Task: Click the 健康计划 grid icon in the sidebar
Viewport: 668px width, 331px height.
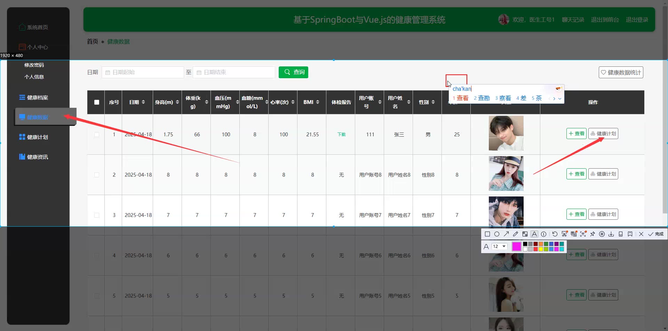Action: (22, 137)
